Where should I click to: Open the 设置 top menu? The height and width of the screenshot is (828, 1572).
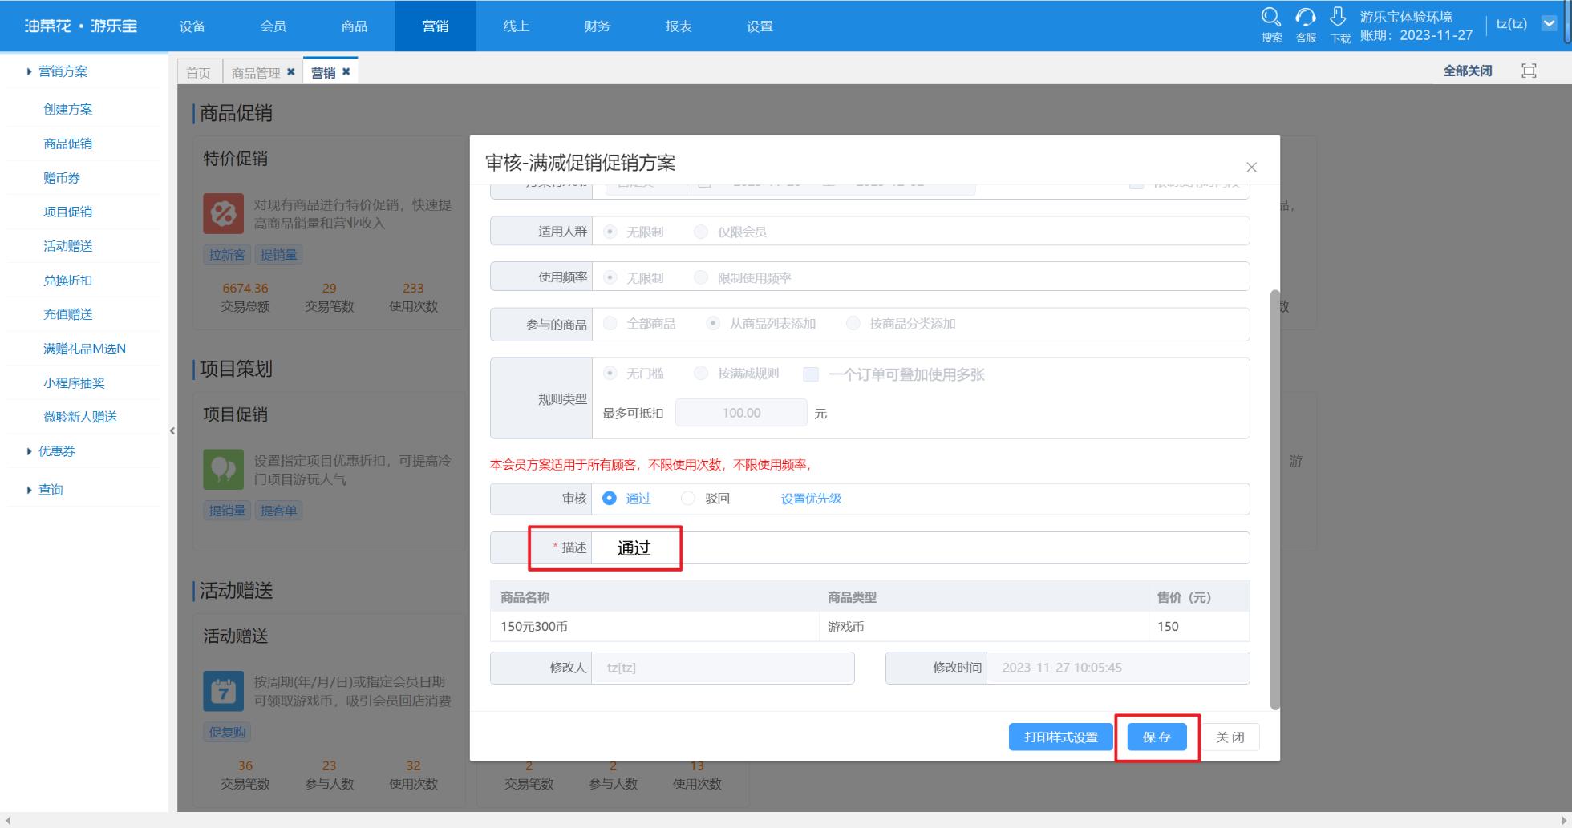coord(760,26)
